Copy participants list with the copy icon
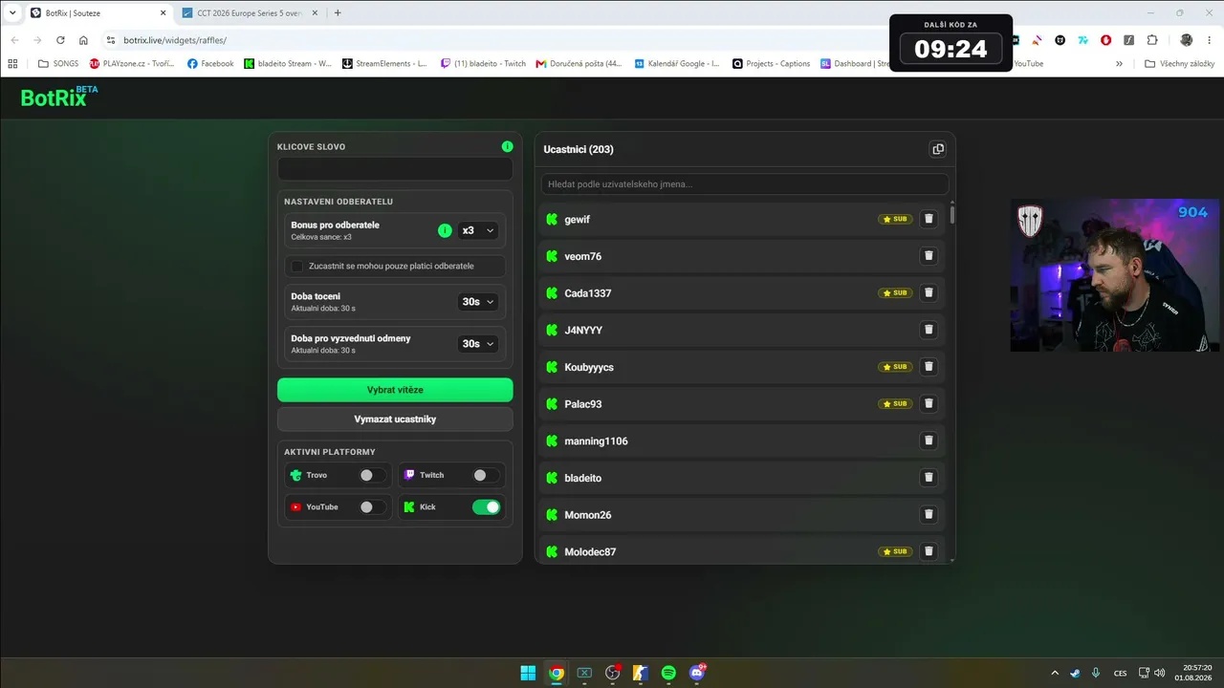The width and height of the screenshot is (1224, 688). click(937, 149)
